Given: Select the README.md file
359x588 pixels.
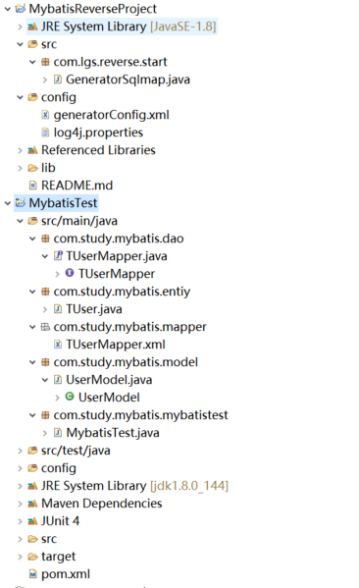Looking at the screenshot, I should click(77, 186).
